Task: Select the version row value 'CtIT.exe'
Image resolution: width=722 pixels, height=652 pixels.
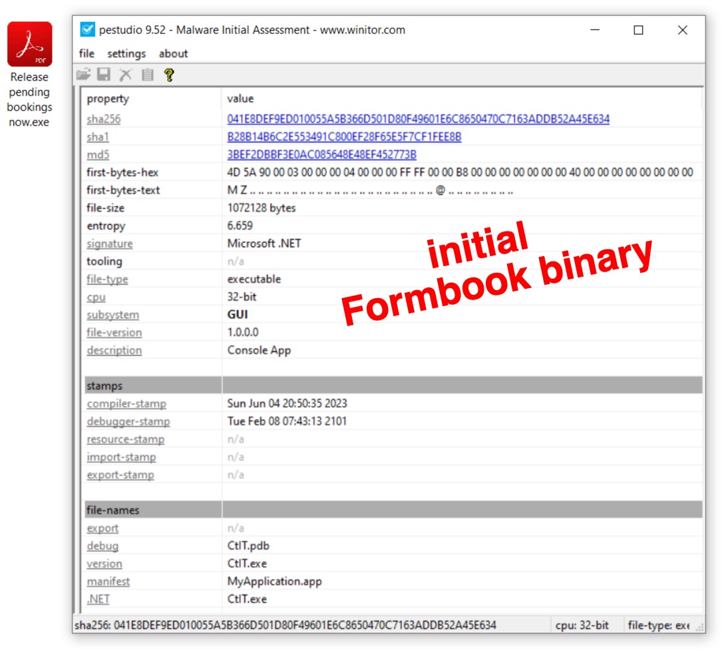Action: (x=247, y=564)
